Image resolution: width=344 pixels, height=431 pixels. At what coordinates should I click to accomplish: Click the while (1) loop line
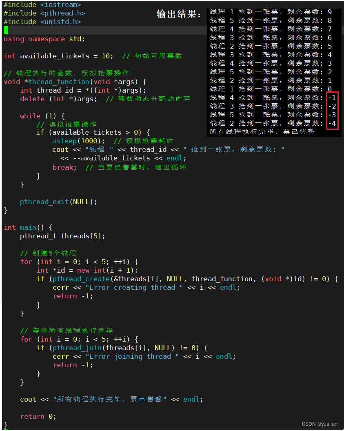(x=42, y=116)
